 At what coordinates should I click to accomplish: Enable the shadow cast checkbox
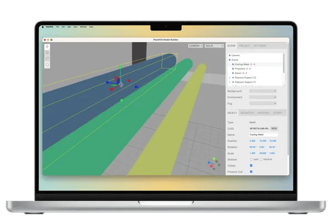click(x=251, y=160)
